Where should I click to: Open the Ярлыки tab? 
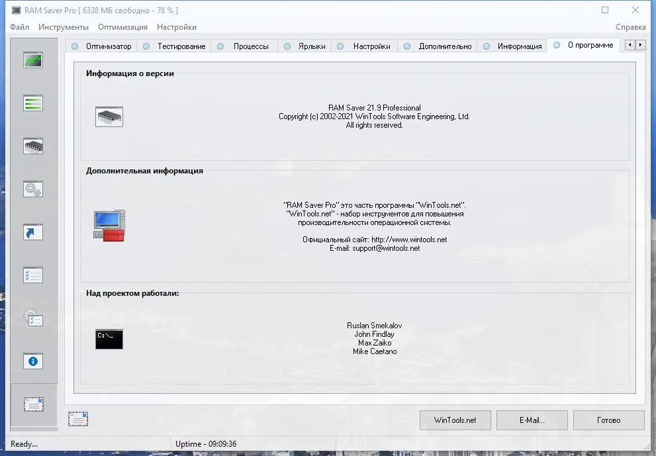pos(305,46)
